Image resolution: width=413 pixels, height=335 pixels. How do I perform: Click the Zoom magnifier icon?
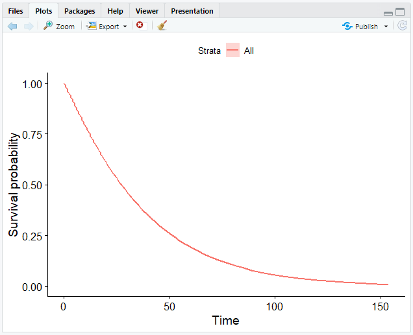click(48, 25)
